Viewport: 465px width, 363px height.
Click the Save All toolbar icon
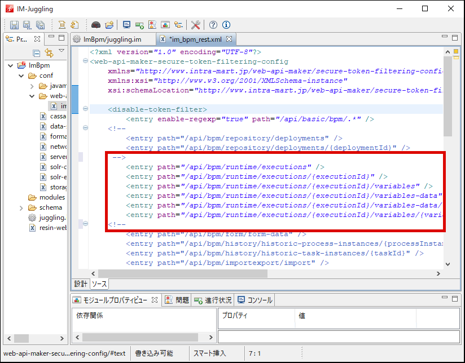point(40,25)
